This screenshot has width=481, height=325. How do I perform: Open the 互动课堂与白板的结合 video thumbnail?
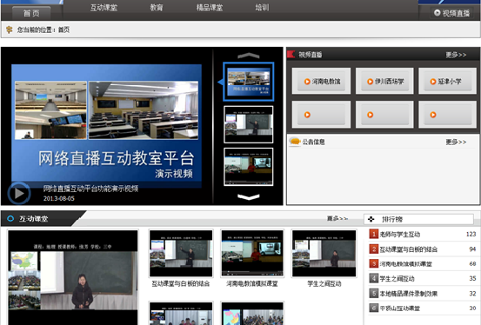[181, 253]
